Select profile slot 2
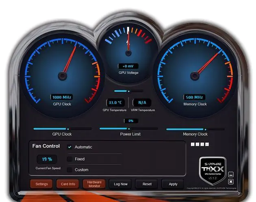The height and width of the screenshot is (202, 256). (x=197, y=144)
